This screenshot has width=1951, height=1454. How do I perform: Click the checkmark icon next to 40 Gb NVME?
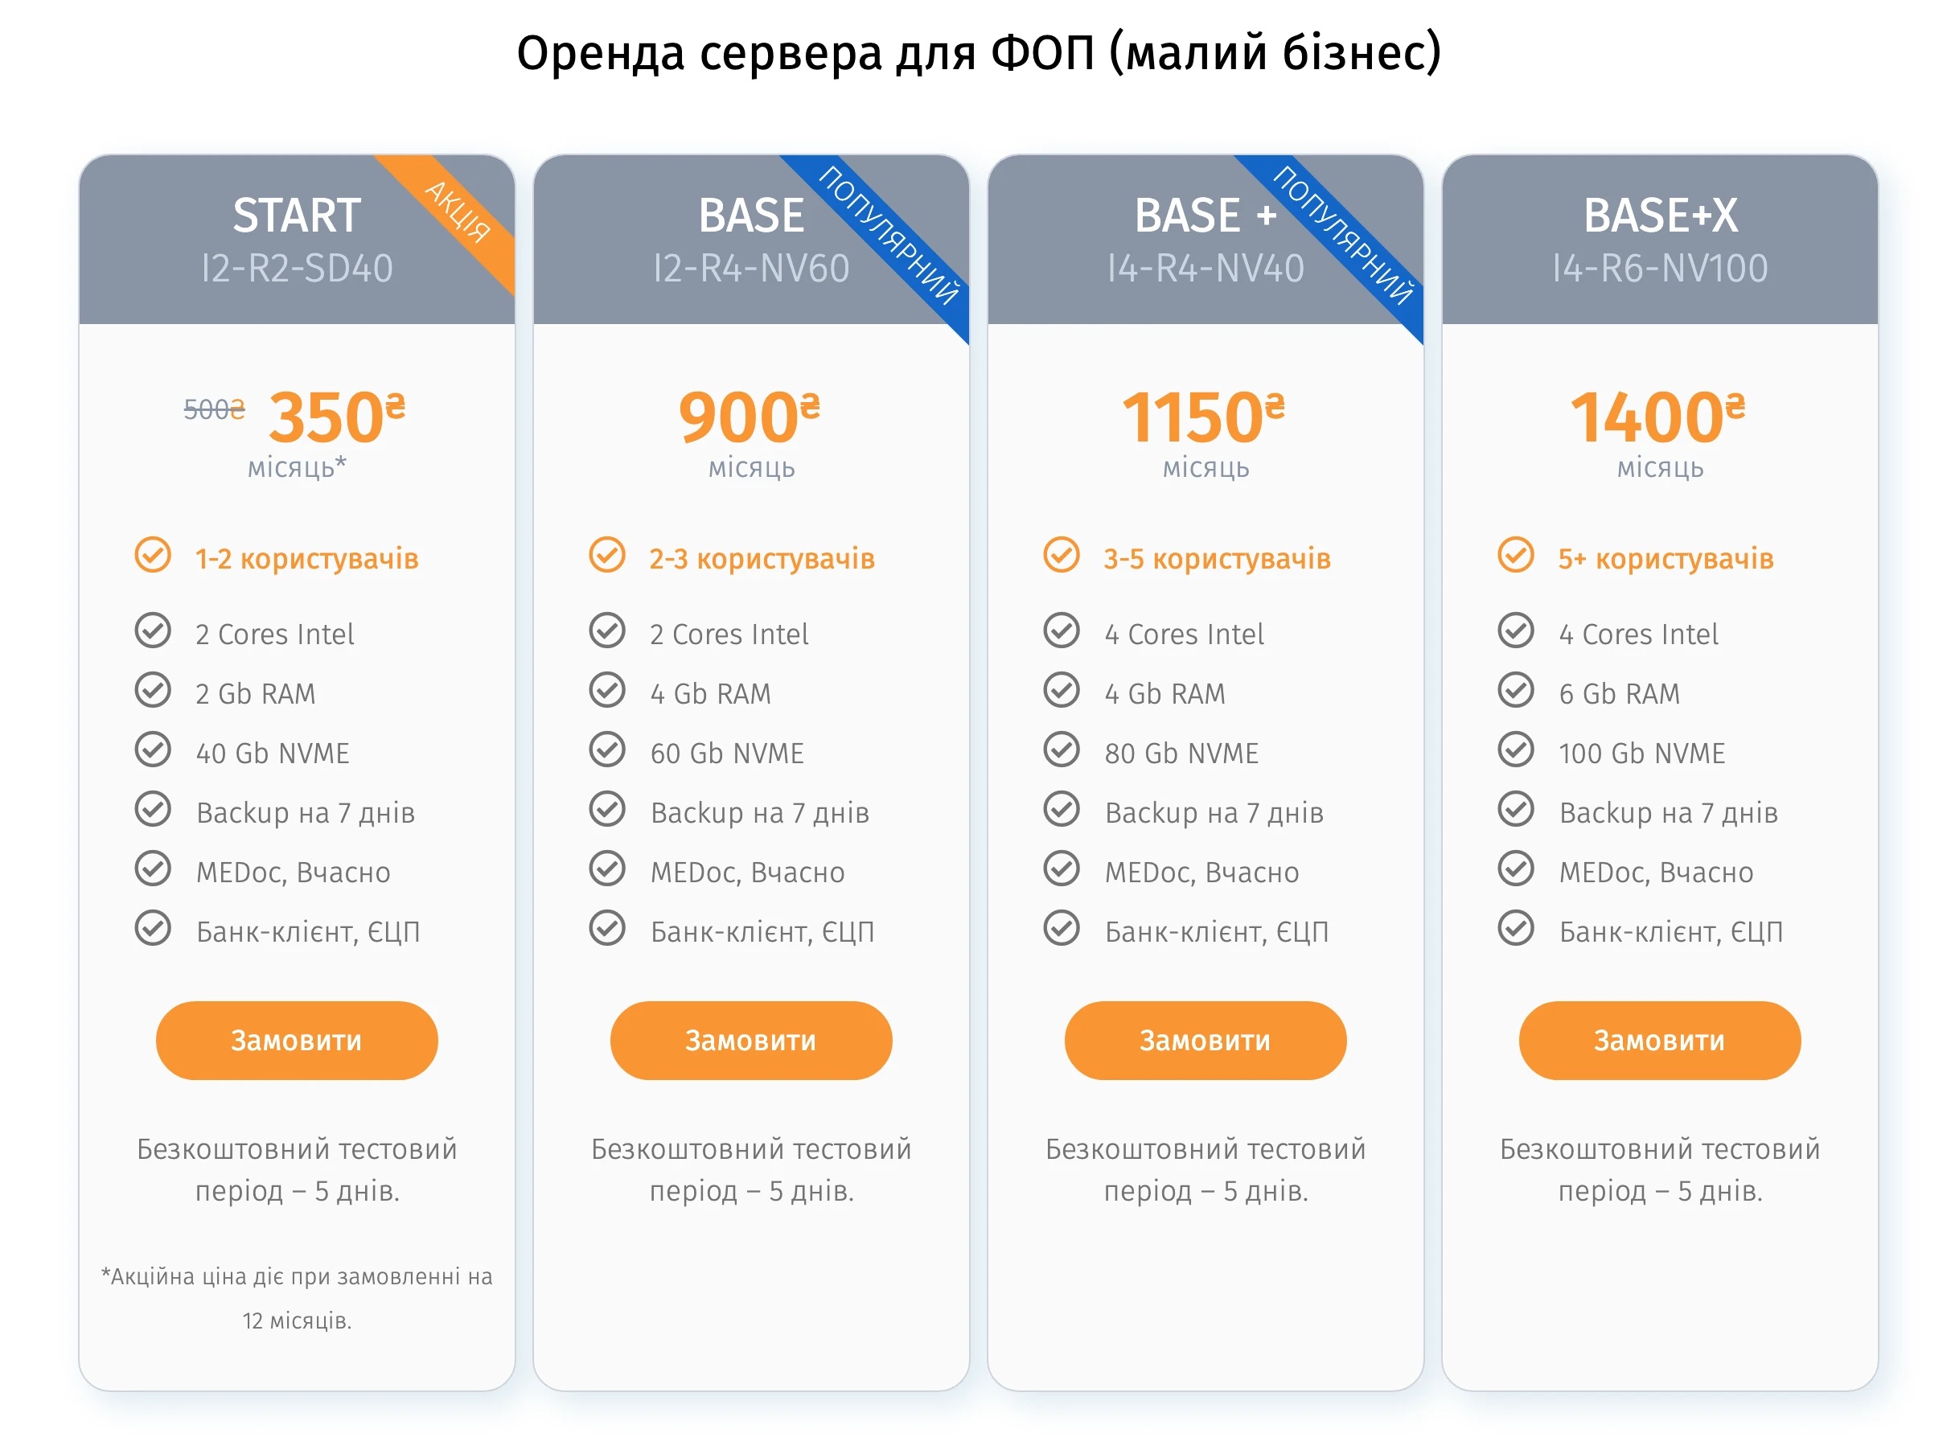tap(152, 749)
